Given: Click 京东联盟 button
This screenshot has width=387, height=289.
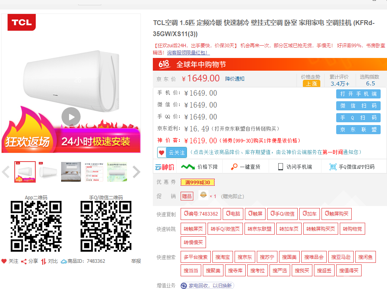Looking at the screenshot, I should [358, 129].
